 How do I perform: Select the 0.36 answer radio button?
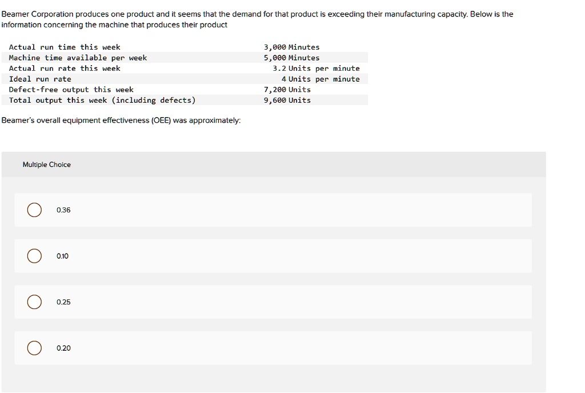pos(34,210)
